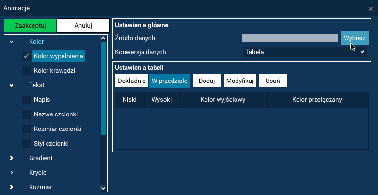Screen dimensions: 378x195
Task: Select the W przedziale mode
Action: pyautogui.click(x=169, y=81)
